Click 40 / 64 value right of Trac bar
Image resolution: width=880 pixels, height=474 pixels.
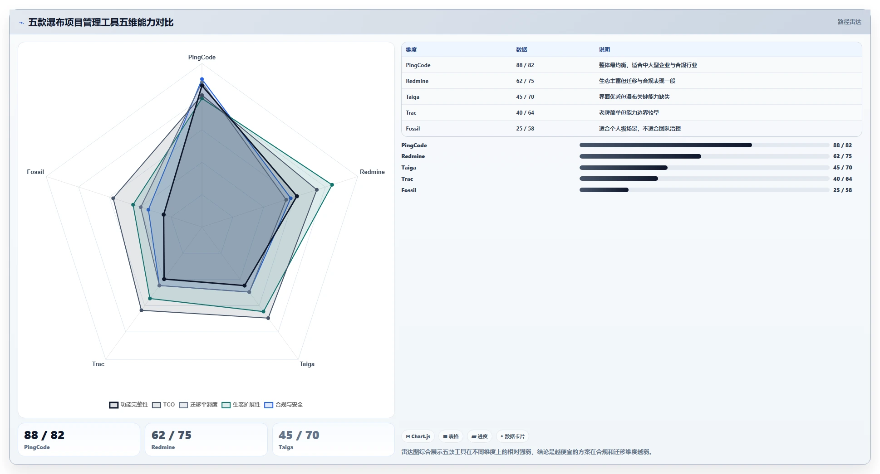(842, 179)
